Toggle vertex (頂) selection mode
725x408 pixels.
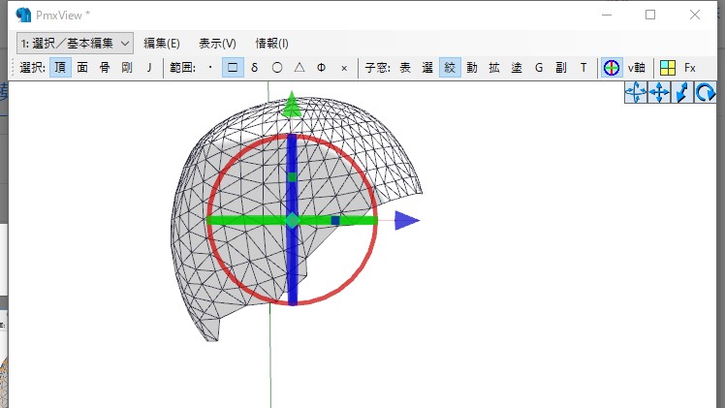pyautogui.click(x=60, y=68)
